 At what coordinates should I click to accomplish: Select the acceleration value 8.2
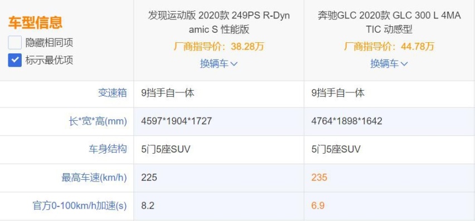point(148,206)
